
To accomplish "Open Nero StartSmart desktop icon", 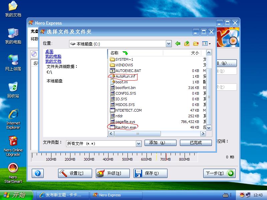I will pyautogui.click(x=13, y=173).
